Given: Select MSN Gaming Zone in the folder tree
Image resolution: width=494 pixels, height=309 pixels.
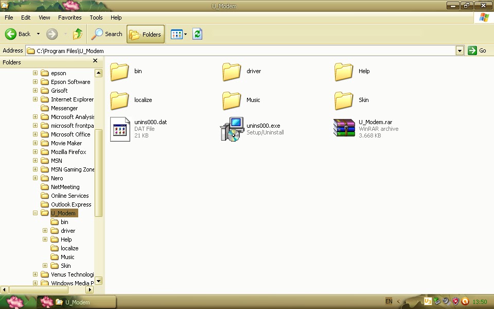Looking at the screenshot, I should tap(73, 169).
